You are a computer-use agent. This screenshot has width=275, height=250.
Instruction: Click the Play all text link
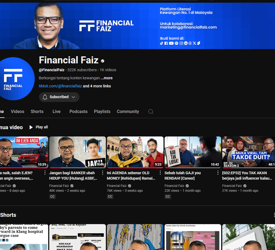pyautogui.click(x=42, y=127)
